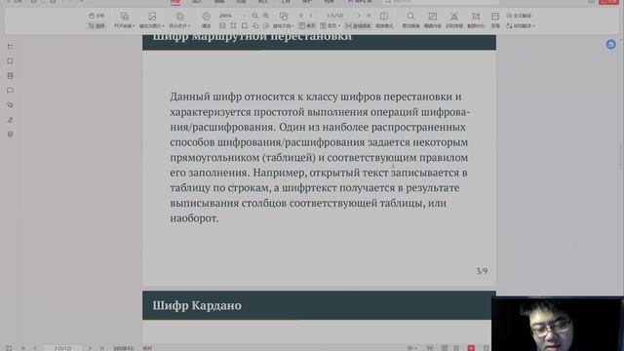This screenshot has height=351, width=624.
Task: Open the outline panel in left sidebar
Action: tap(11, 47)
